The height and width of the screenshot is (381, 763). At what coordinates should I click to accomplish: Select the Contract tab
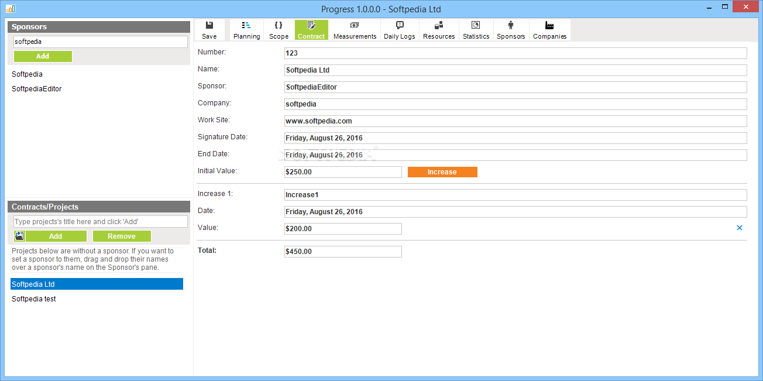[311, 30]
